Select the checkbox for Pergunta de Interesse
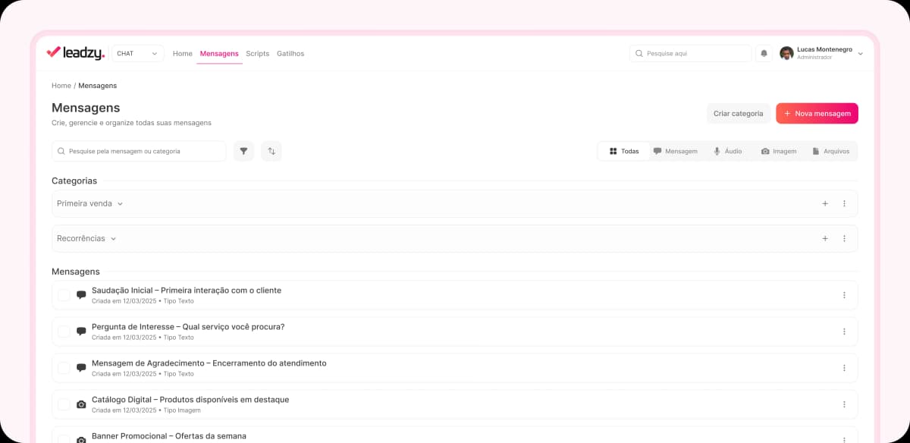The image size is (910, 443). pyautogui.click(x=64, y=331)
